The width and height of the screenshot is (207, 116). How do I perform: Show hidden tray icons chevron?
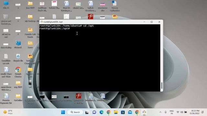click(160, 112)
